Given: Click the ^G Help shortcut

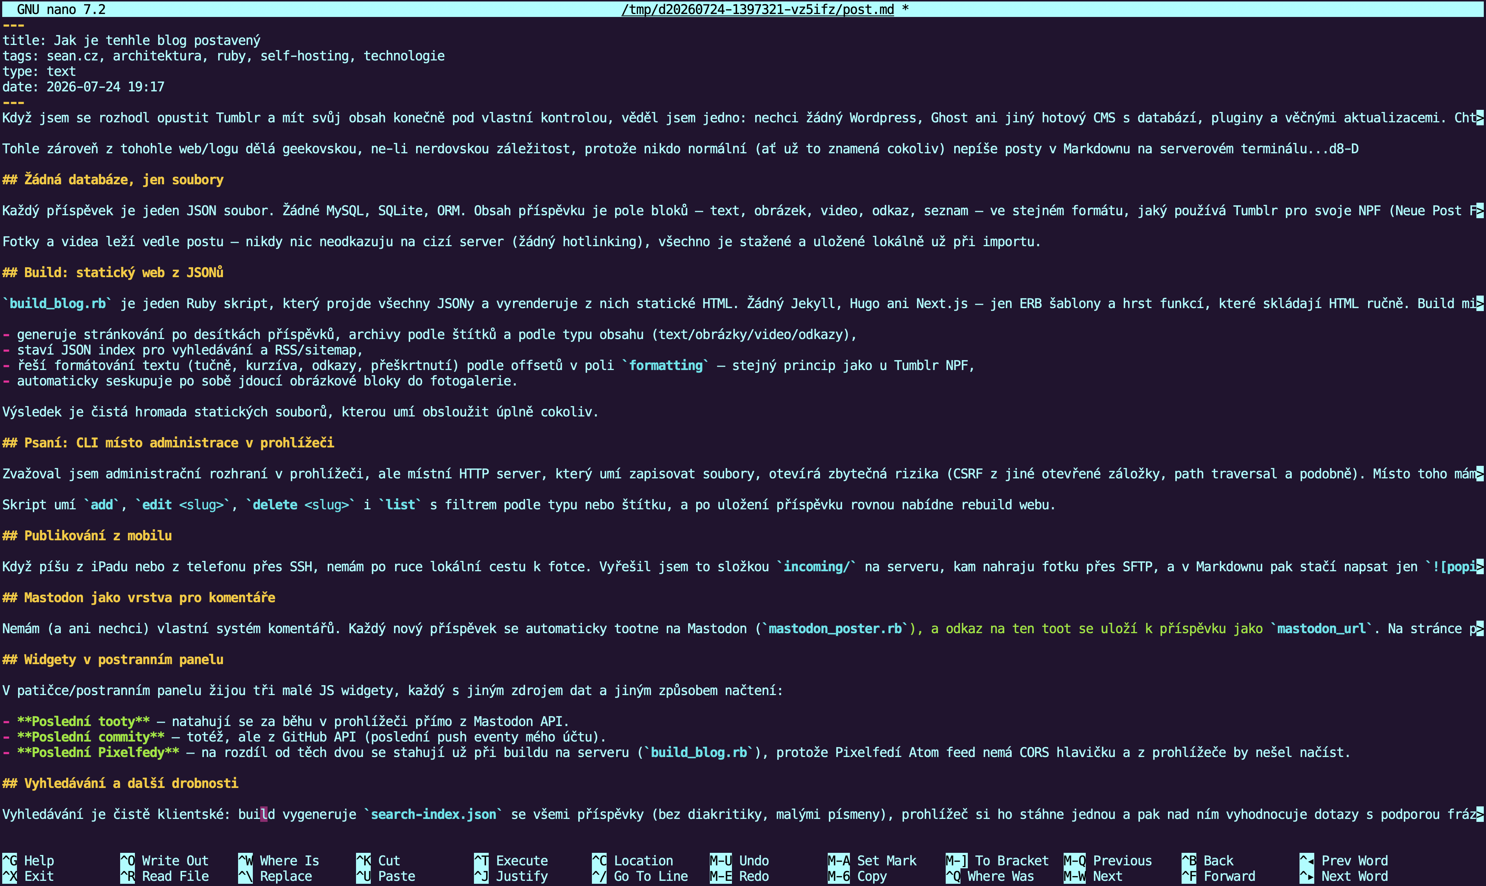Looking at the screenshot, I should tap(28, 860).
